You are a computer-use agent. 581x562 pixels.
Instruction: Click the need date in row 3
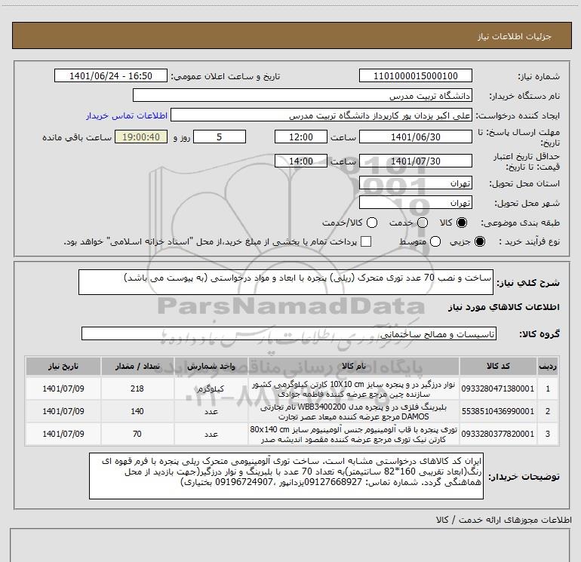point(63,434)
